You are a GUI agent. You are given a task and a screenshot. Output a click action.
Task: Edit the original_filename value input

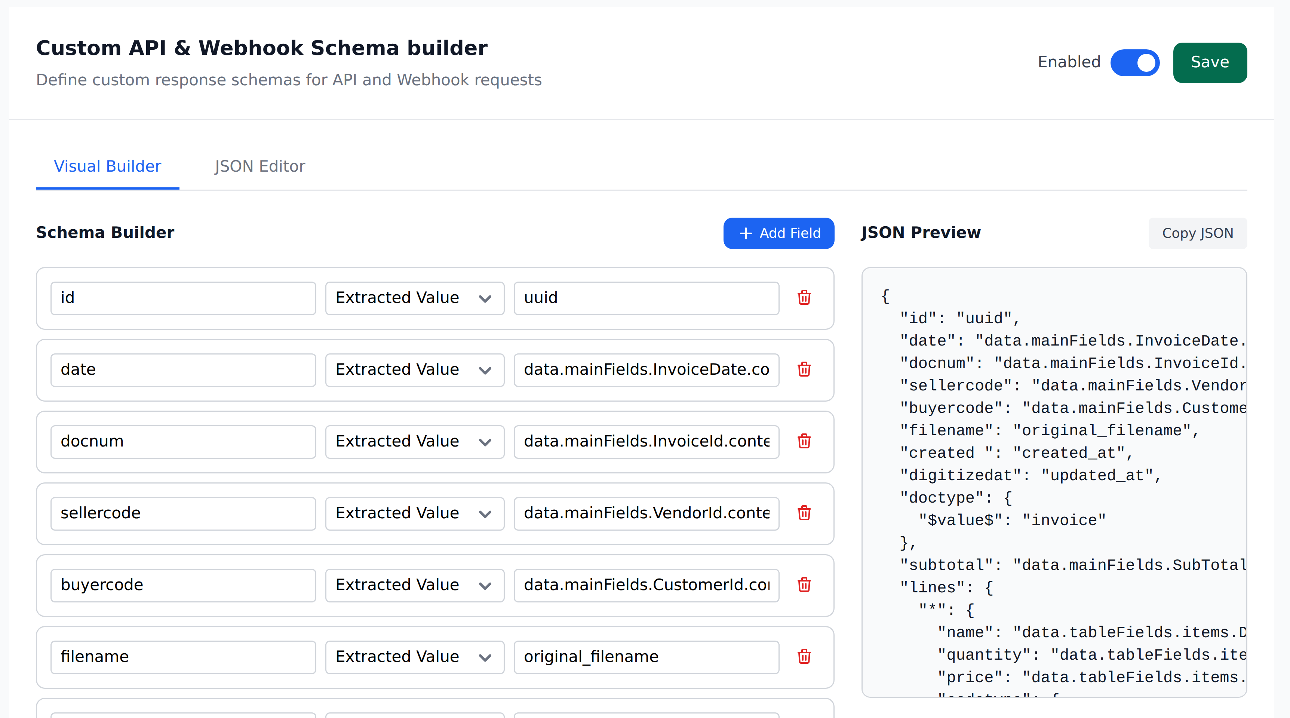[x=646, y=657]
